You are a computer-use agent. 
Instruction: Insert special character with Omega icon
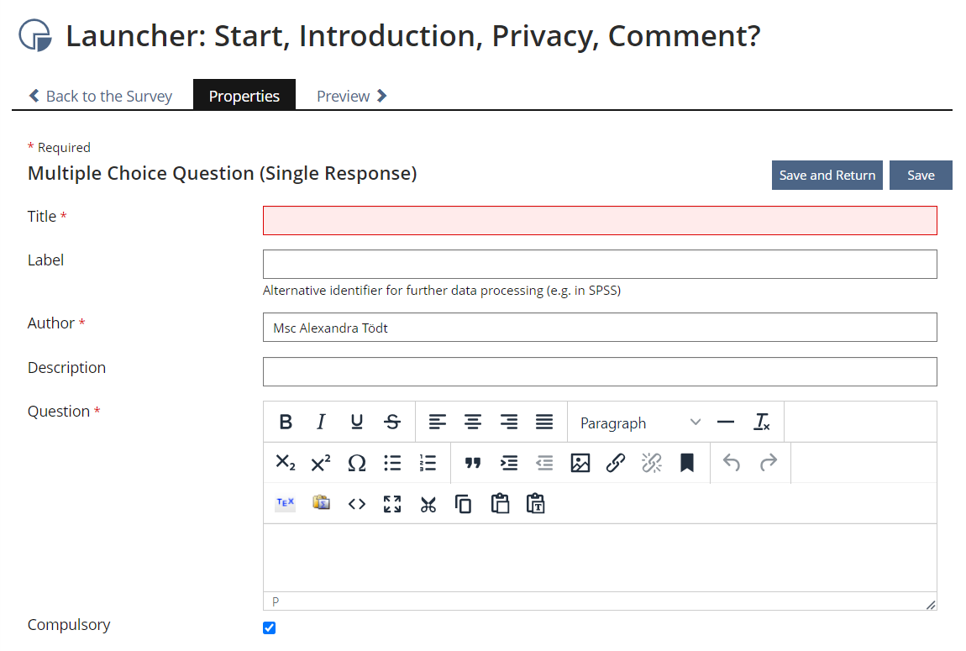pyautogui.click(x=356, y=463)
